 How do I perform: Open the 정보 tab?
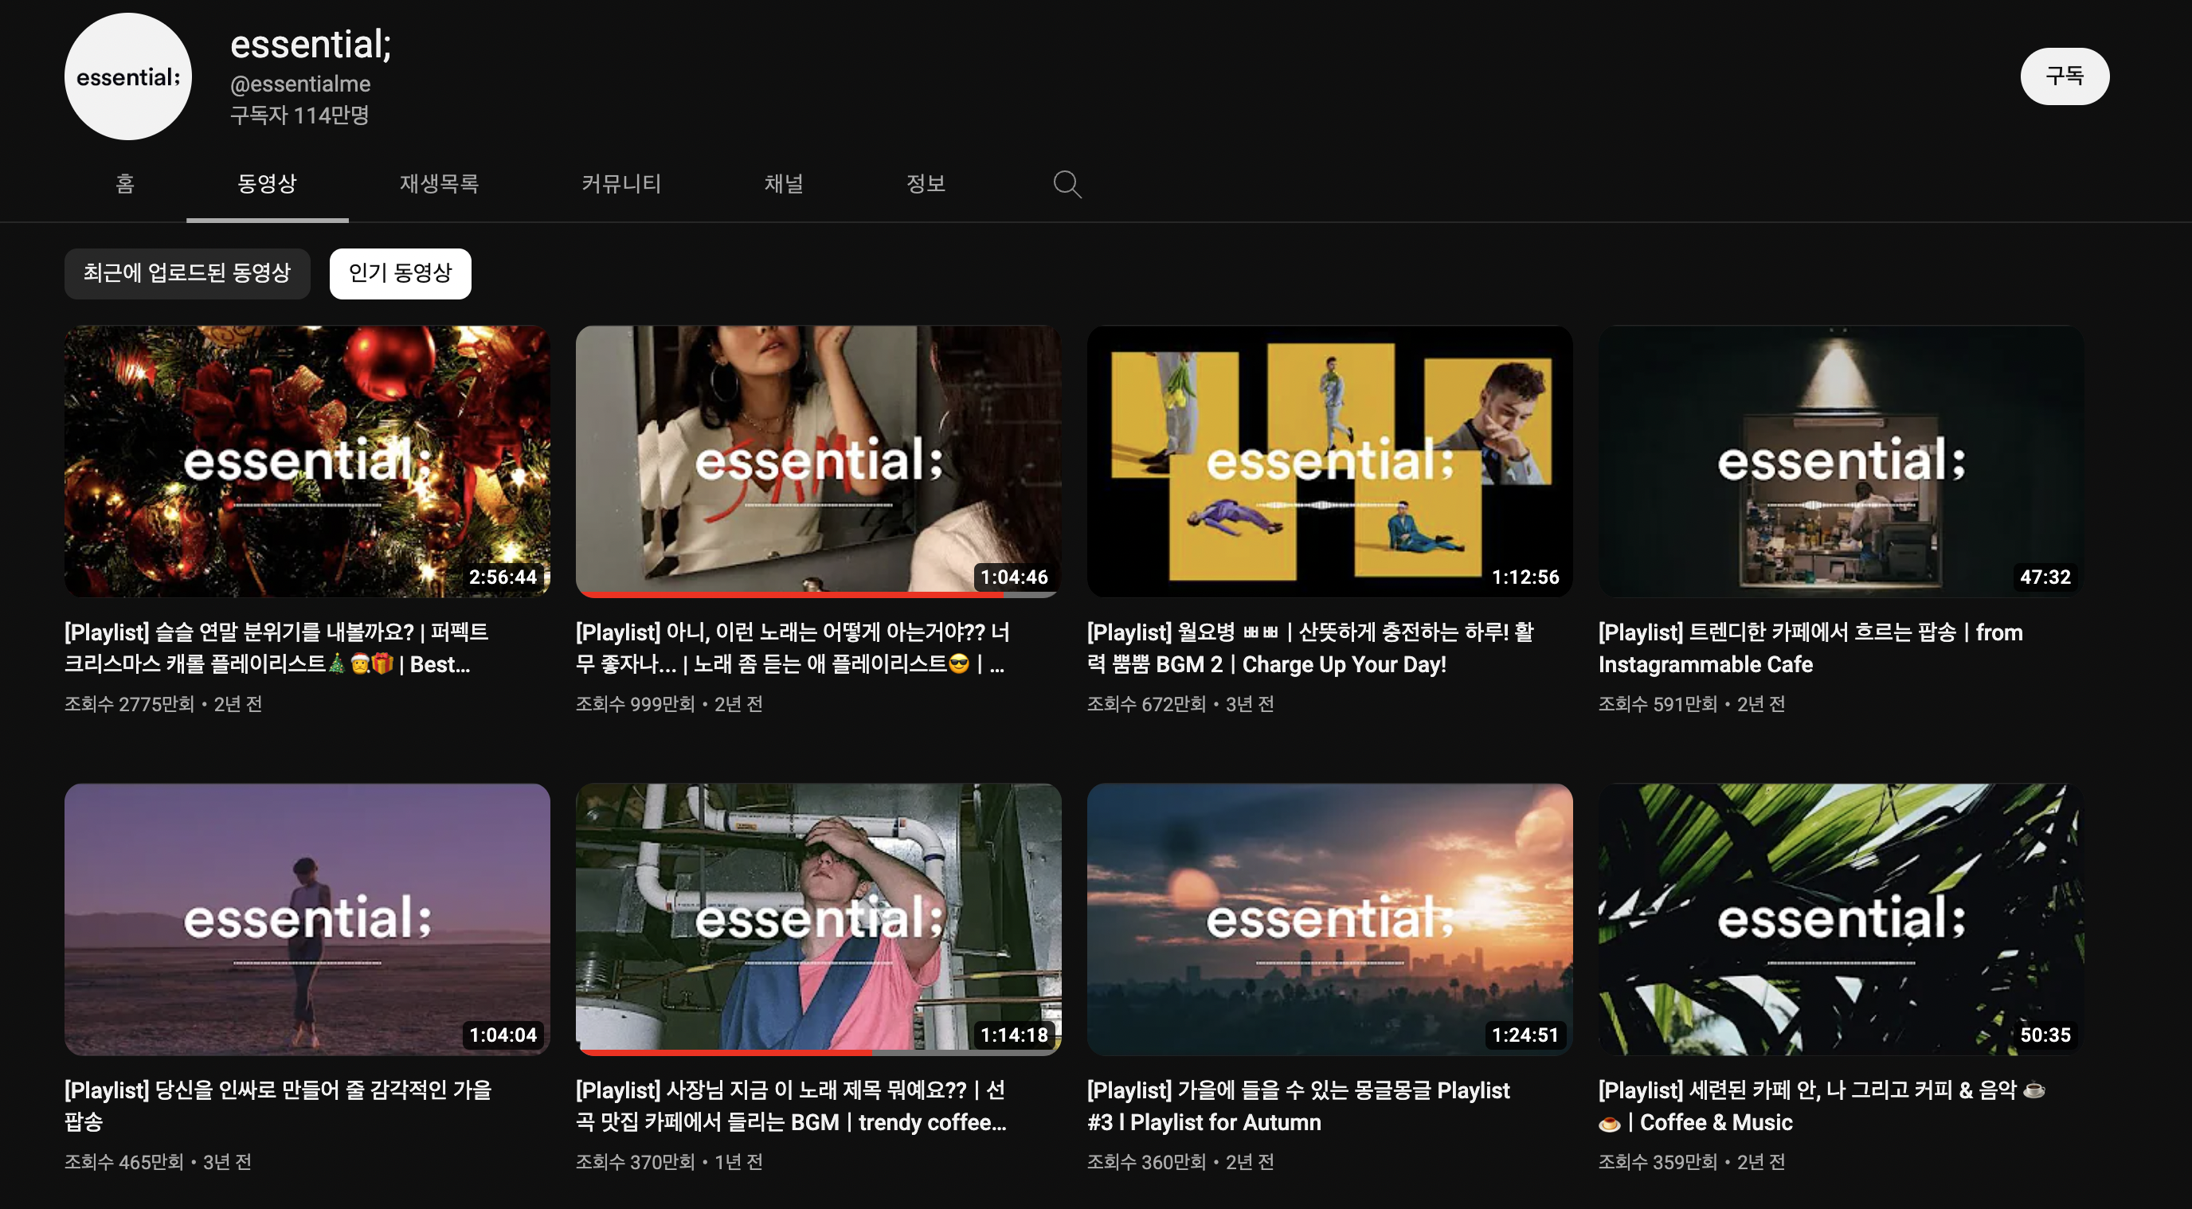(x=925, y=184)
